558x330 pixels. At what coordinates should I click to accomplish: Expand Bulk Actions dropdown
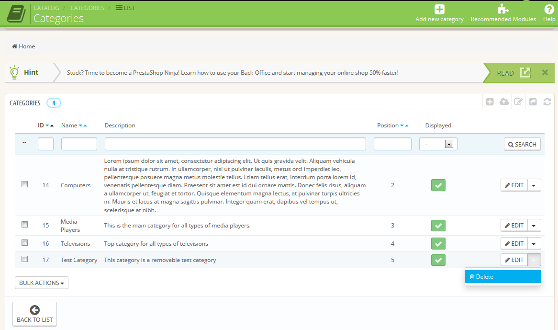click(42, 283)
